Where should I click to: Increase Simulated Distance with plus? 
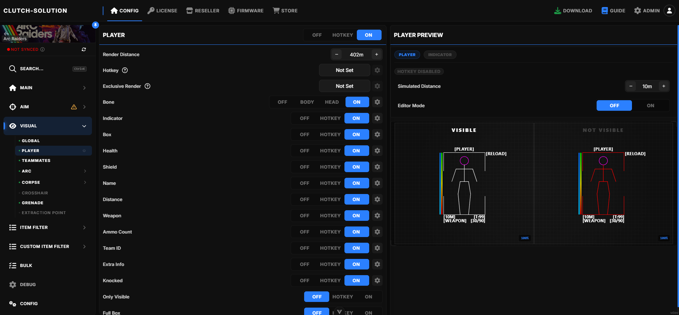(x=664, y=86)
